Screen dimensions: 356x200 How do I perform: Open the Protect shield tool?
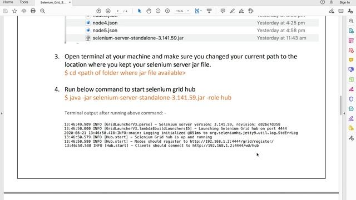coord(351,99)
